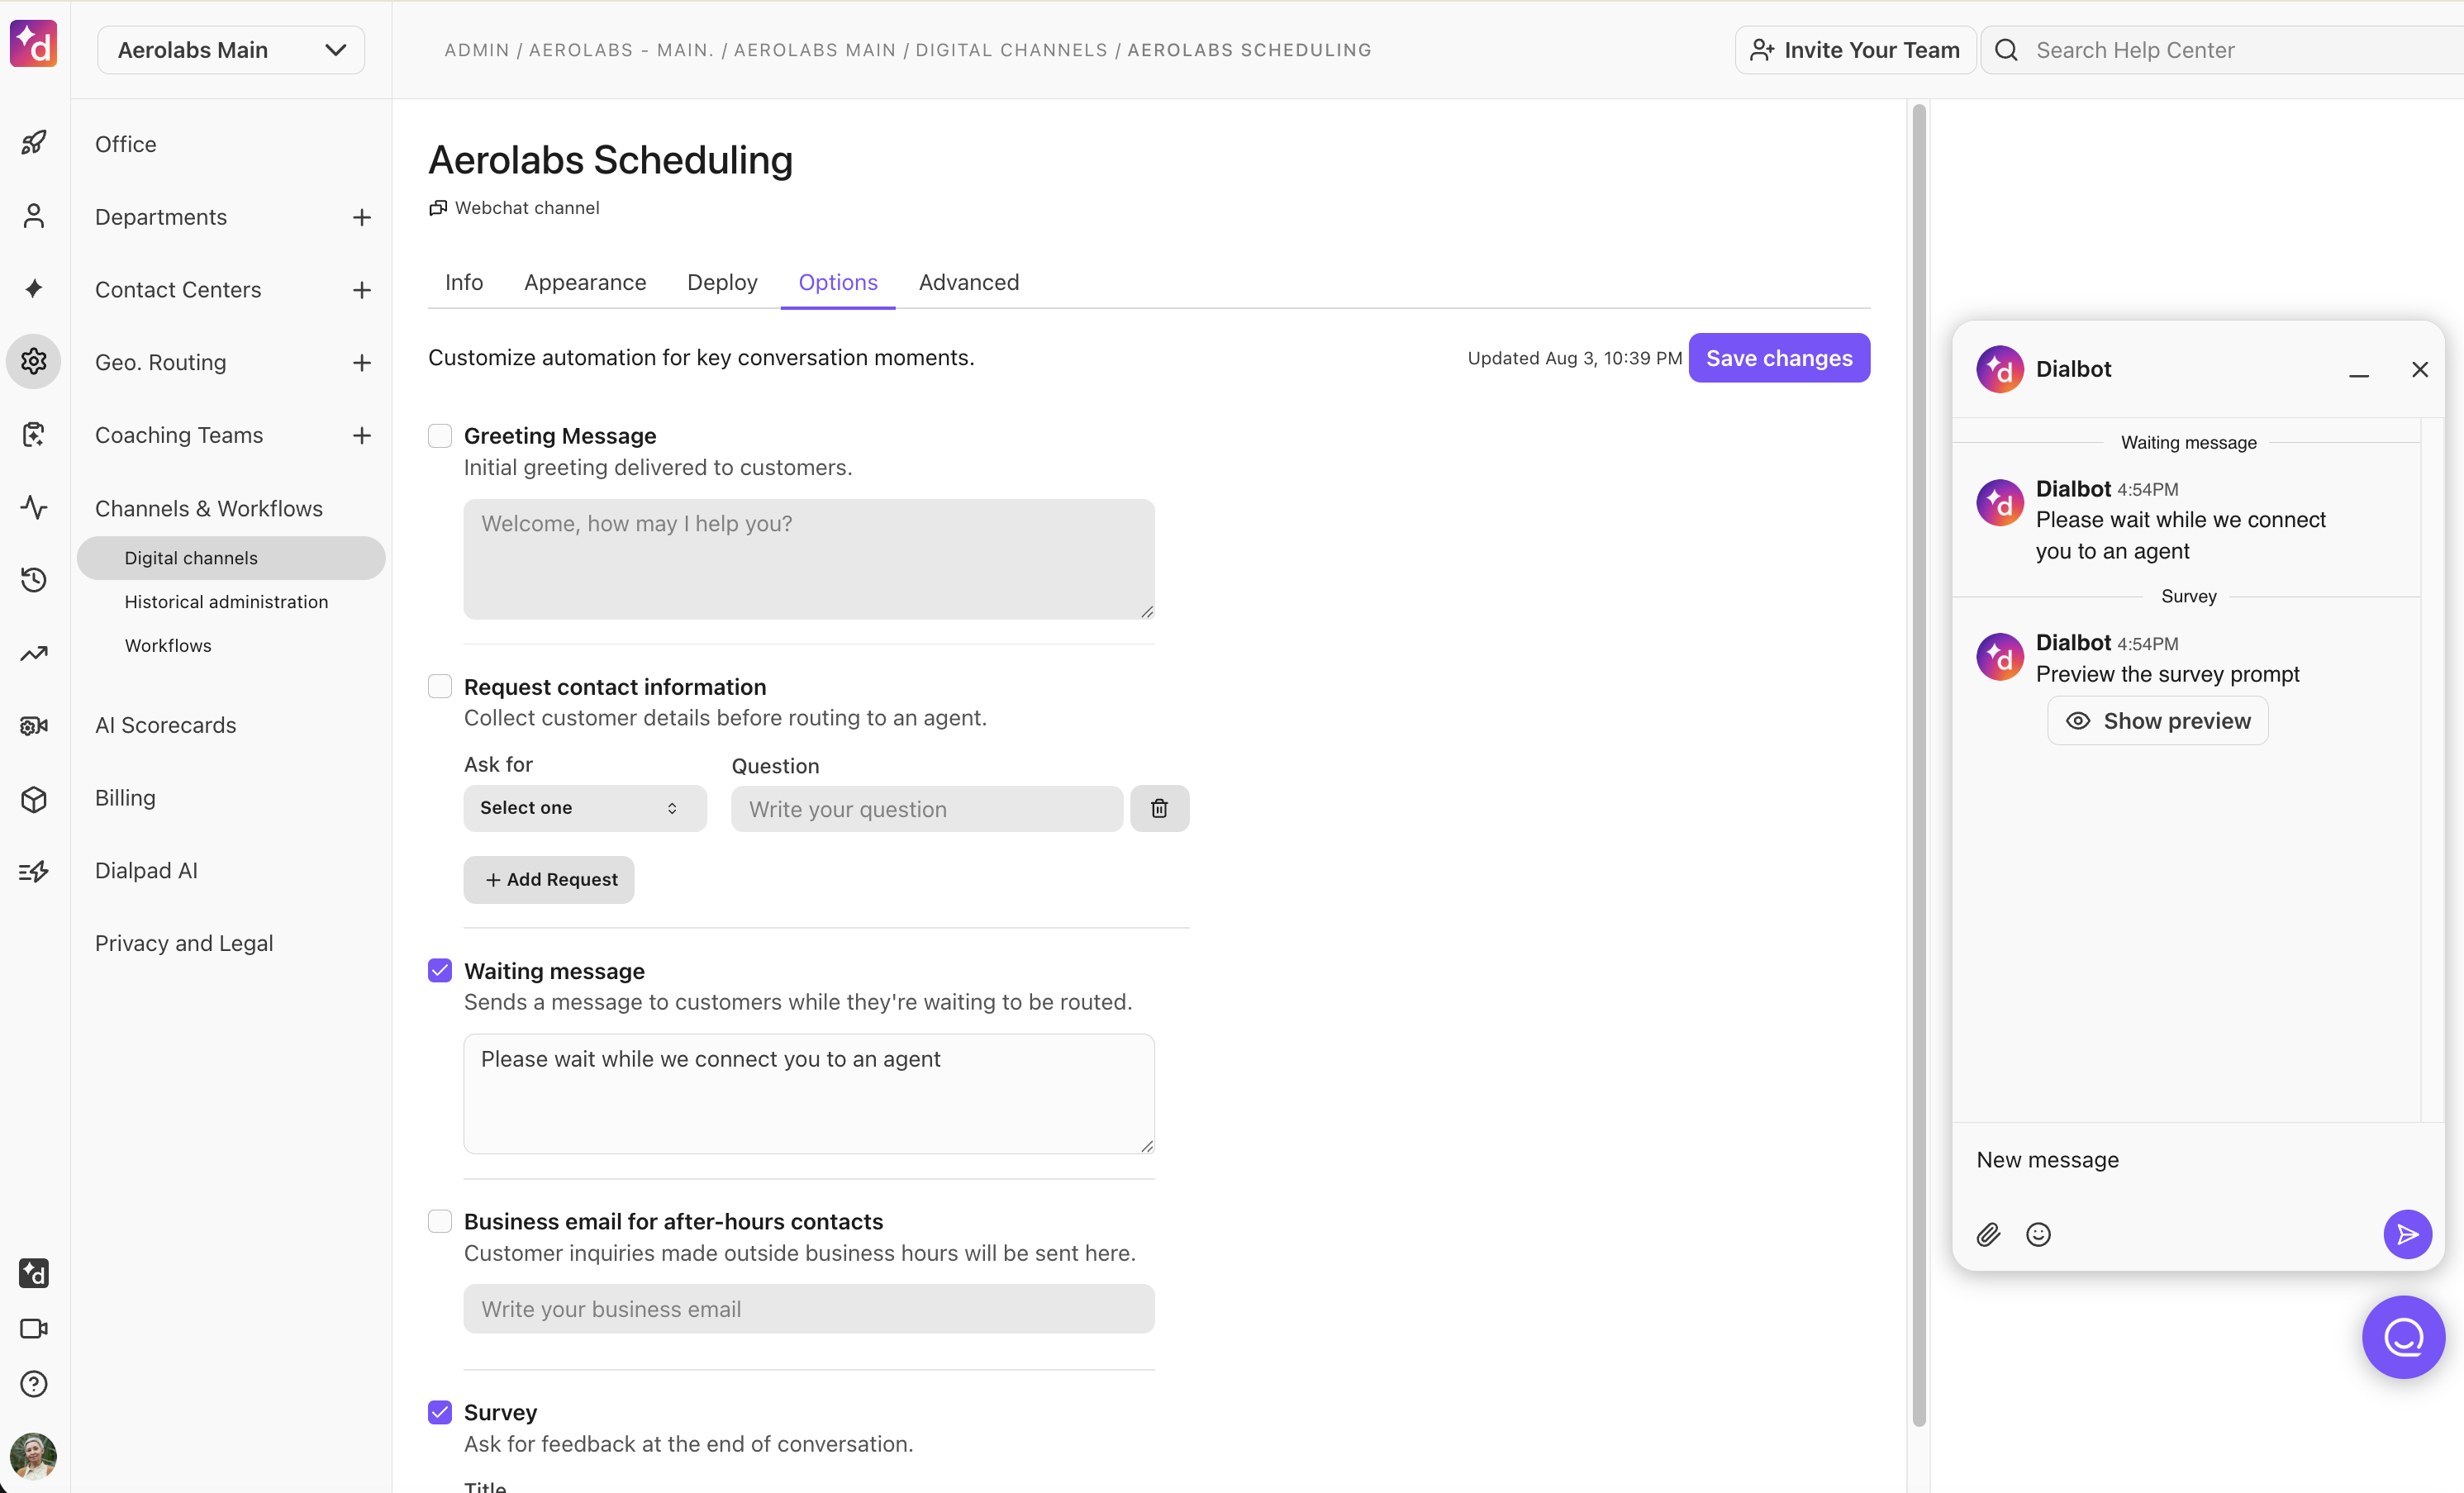The image size is (2464, 1493).
Task: Add a new department with the plus icon
Action: 362,217
